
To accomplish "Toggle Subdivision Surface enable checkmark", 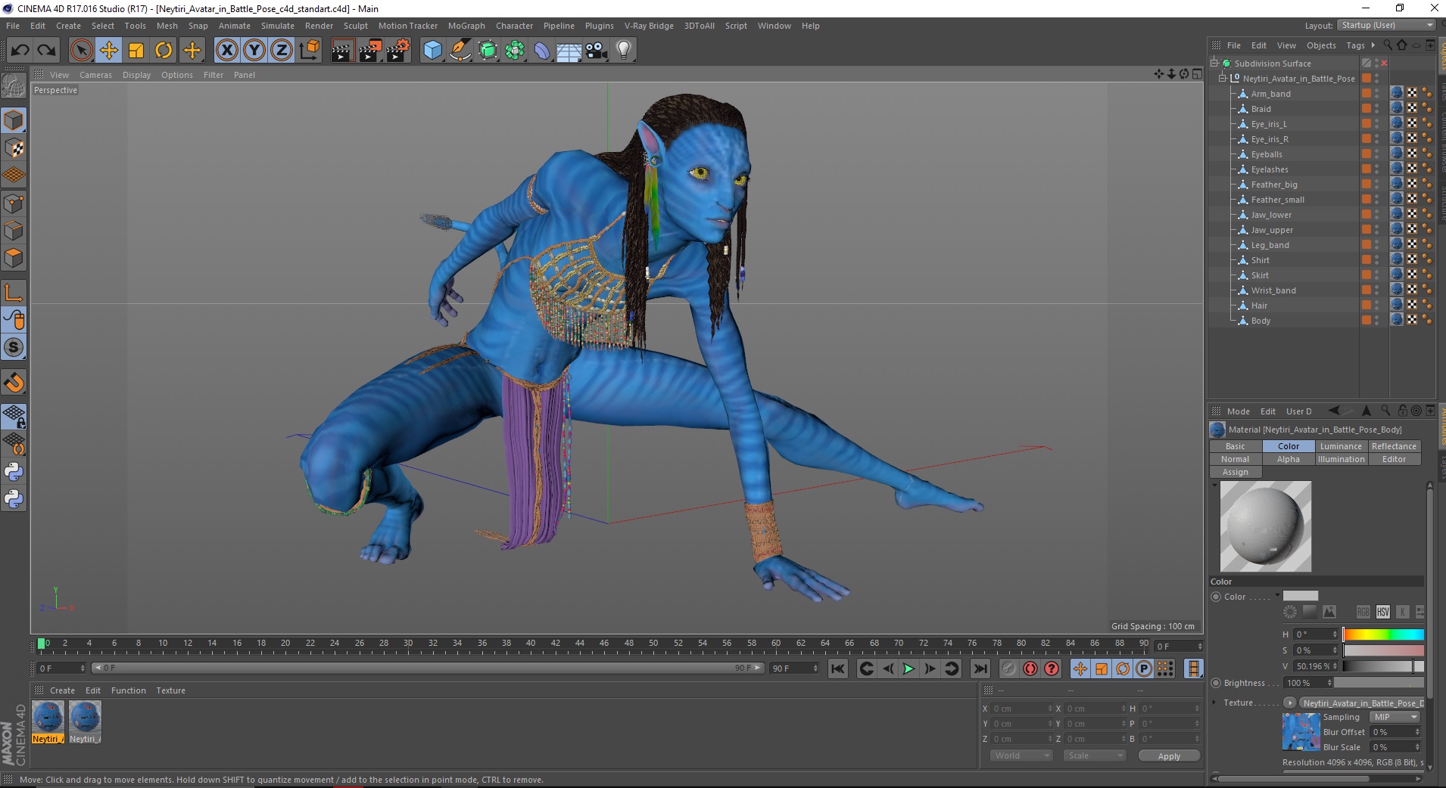I will [1384, 64].
